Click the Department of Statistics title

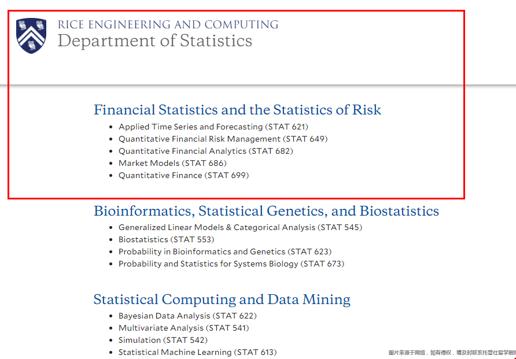[154, 41]
